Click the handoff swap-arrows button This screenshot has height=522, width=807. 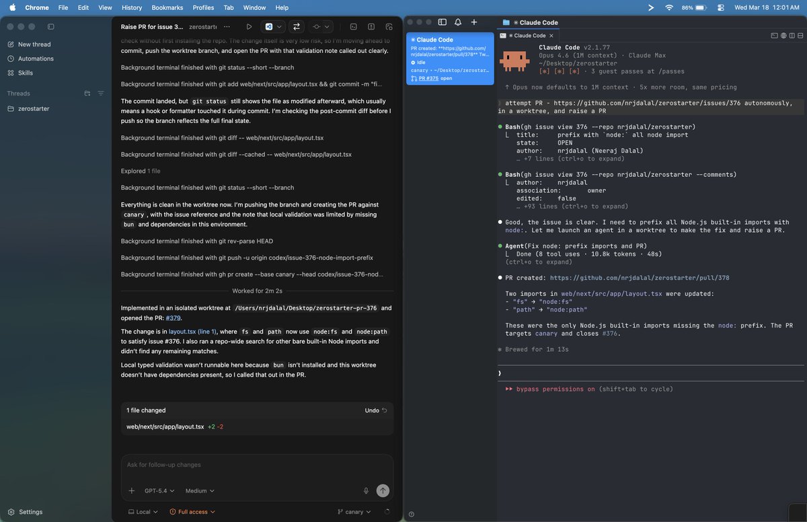pos(296,26)
